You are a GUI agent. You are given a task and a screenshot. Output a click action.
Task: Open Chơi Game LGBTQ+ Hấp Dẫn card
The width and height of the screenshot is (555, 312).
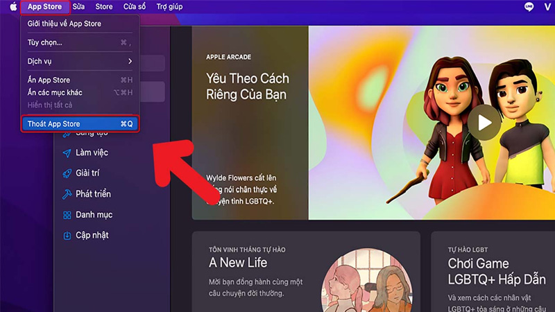(493, 272)
